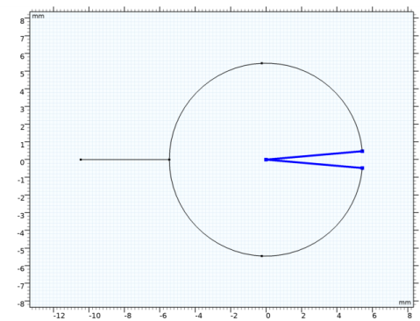
Task: Click the x-axis tick label "-12"
Action: 59,316
